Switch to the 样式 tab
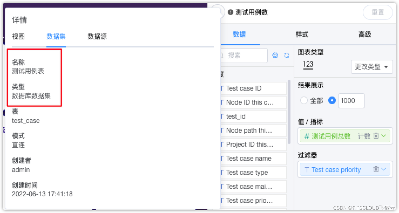This screenshot has width=399, height=213. point(302,35)
